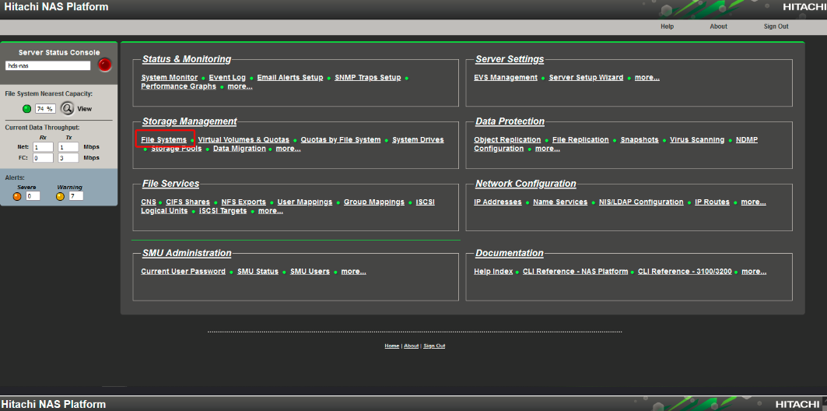This screenshot has width=827, height=411.
Task: Launch the Server Setup Wizard
Action: [586, 78]
